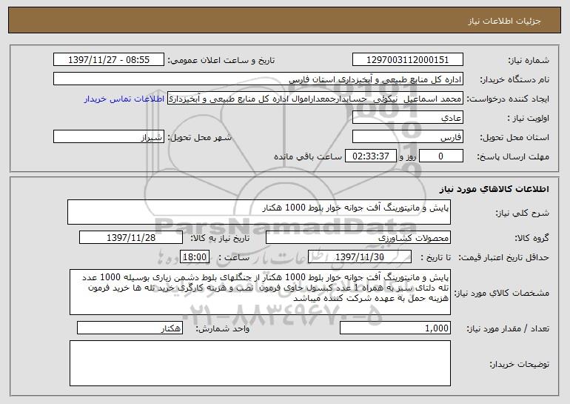The width and height of the screenshot is (570, 404).
Task: Select the label مهلت ارسال پاسخ
Action: pyautogui.click(x=513, y=156)
